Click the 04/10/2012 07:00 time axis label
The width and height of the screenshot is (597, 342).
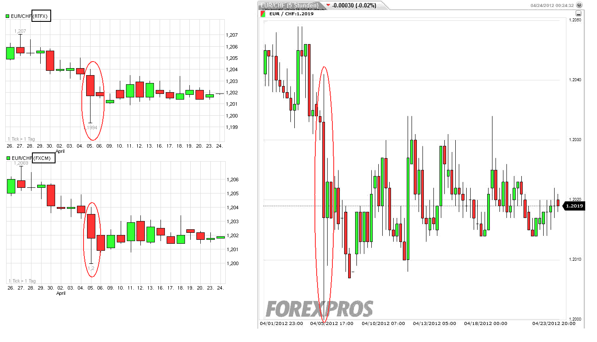(383, 324)
